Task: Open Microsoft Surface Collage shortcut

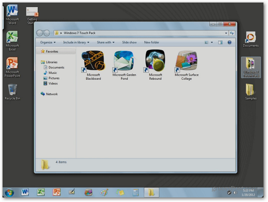Action: coord(186,65)
